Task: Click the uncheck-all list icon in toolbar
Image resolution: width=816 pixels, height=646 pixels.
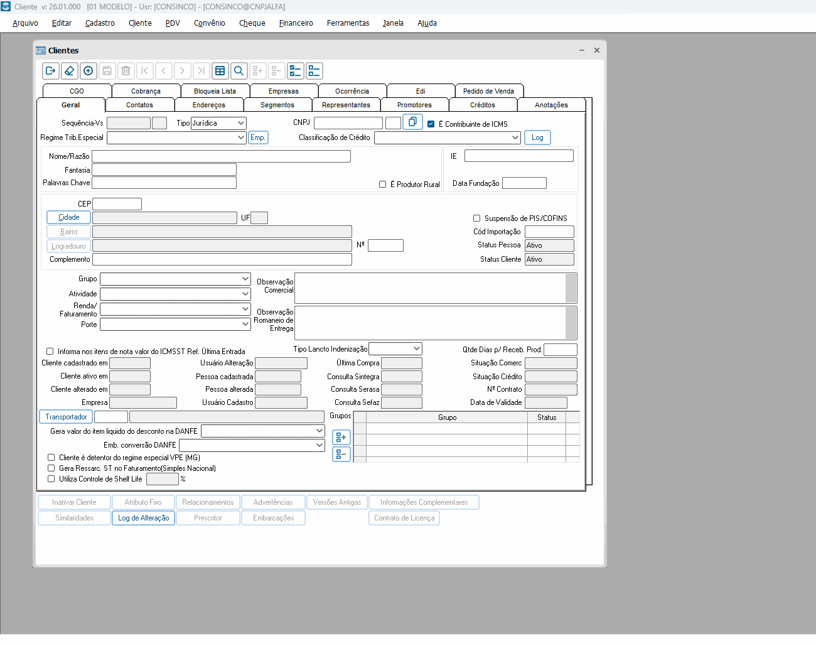Action: point(314,71)
